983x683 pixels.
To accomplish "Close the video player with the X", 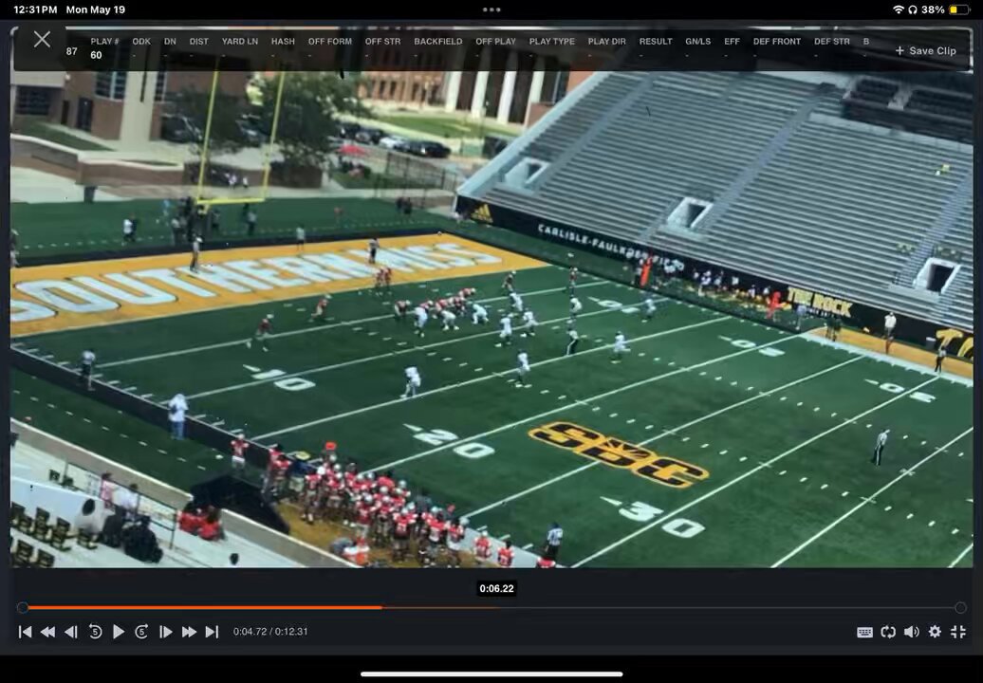I will 42,40.
